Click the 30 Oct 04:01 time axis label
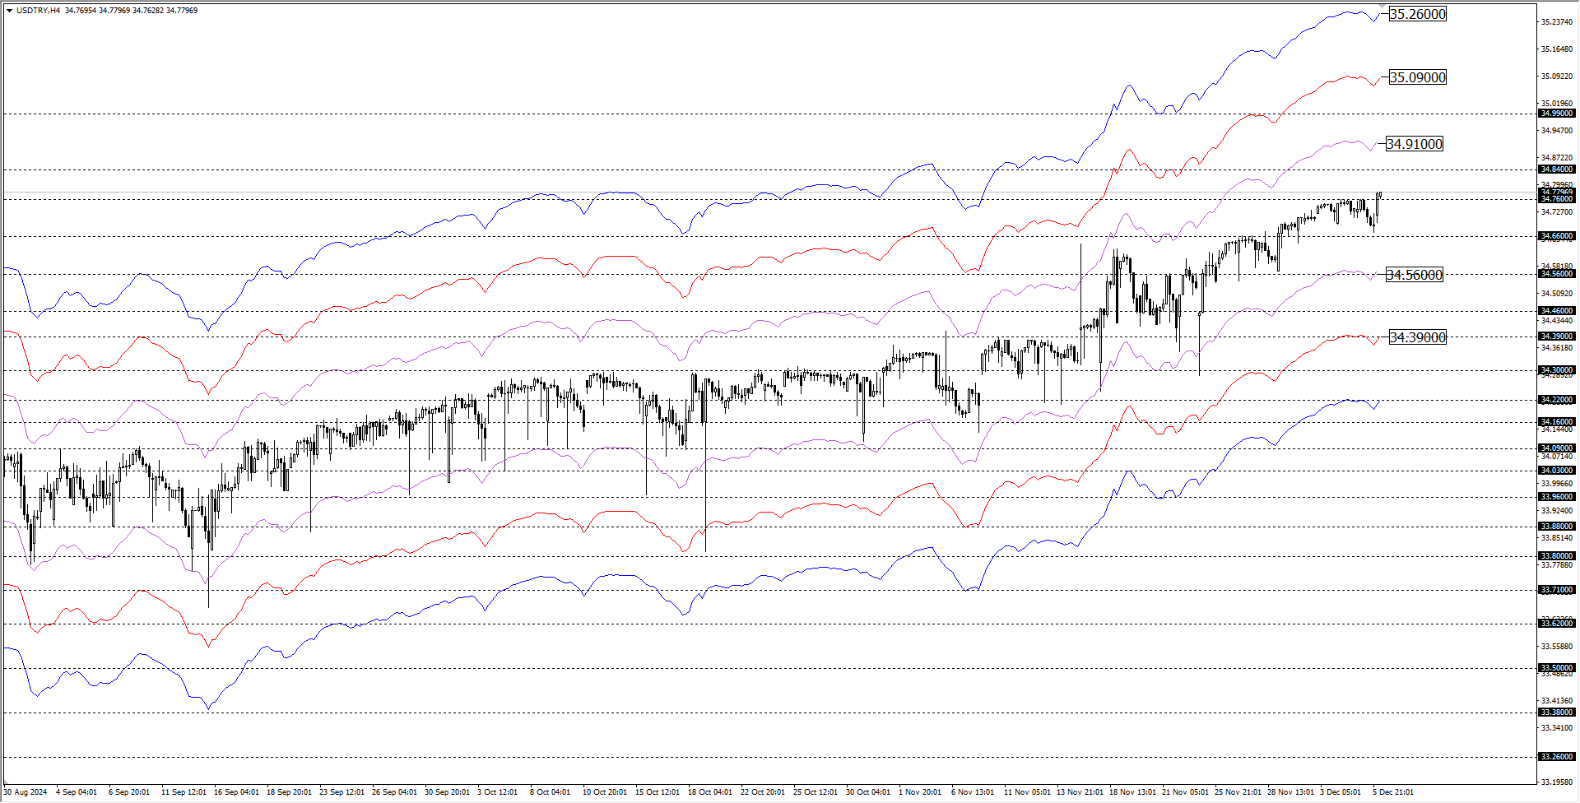The image size is (1580, 803). (x=868, y=792)
